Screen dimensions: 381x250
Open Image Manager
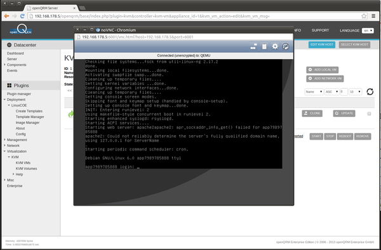(x=27, y=122)
